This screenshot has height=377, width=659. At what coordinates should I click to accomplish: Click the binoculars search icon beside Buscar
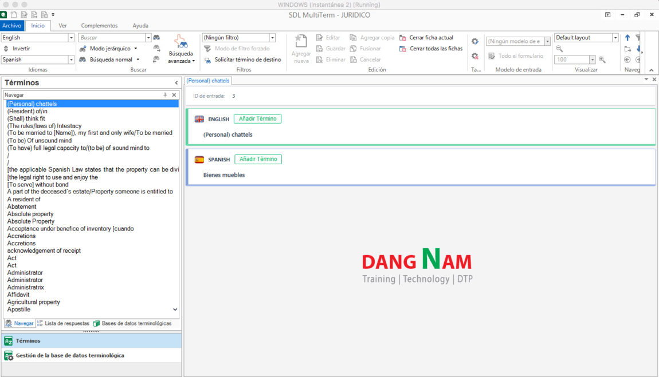tap(156, 38)
